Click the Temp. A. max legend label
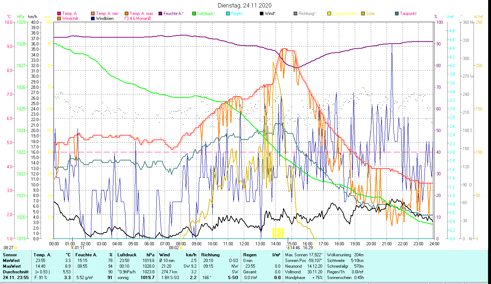Viewport: 491px width, 284px height. tap(142, 14)
